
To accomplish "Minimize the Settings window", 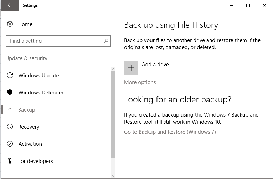I will (x=232, y=5).
